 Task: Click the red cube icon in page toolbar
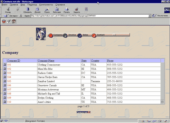tap(4, 21)
